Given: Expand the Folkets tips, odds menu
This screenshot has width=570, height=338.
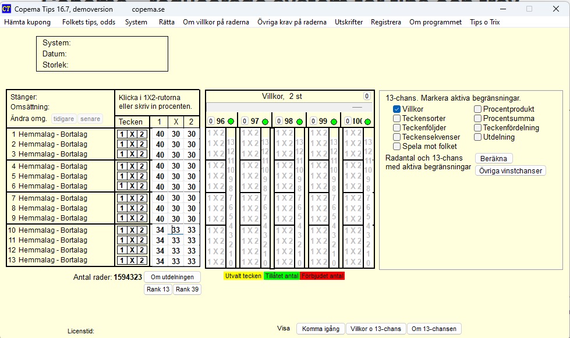Looking at the screenshot, I should tap(88, 22).
